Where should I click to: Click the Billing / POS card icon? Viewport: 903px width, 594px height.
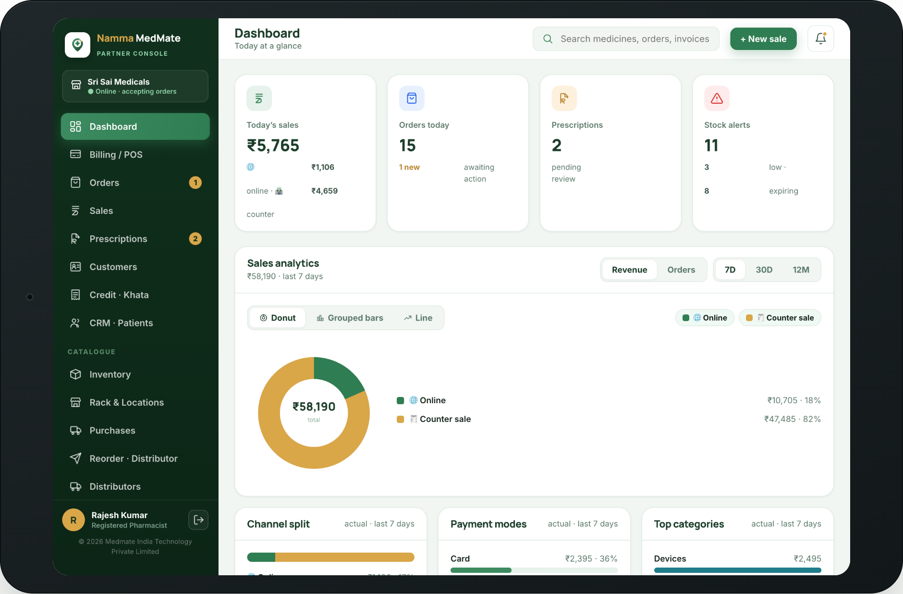[75, 154]
